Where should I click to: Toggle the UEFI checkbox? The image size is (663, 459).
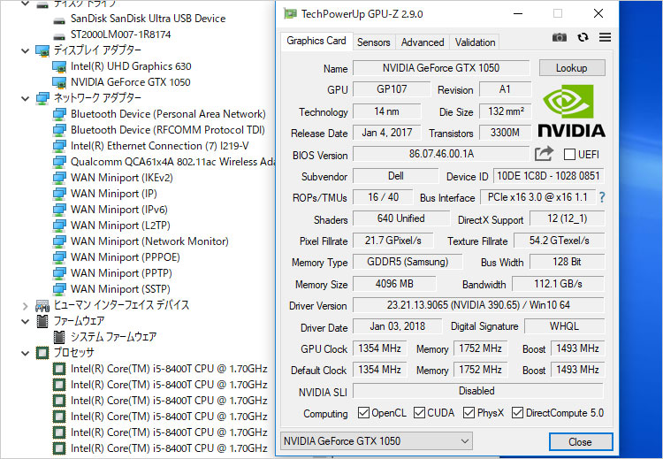(x=569, y=155)
